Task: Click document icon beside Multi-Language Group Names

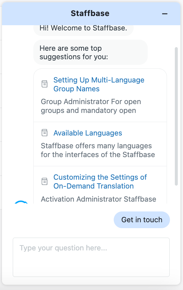Action: (44, 84)
